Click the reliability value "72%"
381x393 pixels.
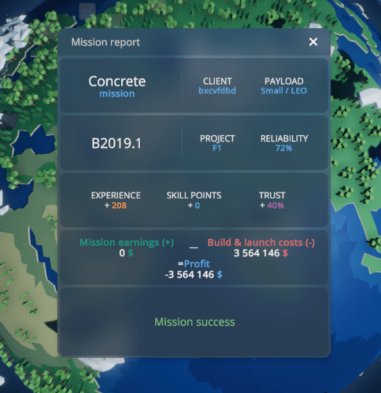pyautogui.click(x=284, y=148)
